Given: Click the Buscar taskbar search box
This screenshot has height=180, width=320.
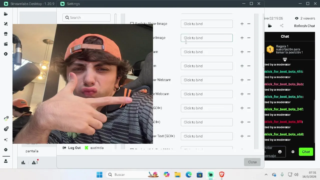Looking at the screenshot, I should (133, 174).
